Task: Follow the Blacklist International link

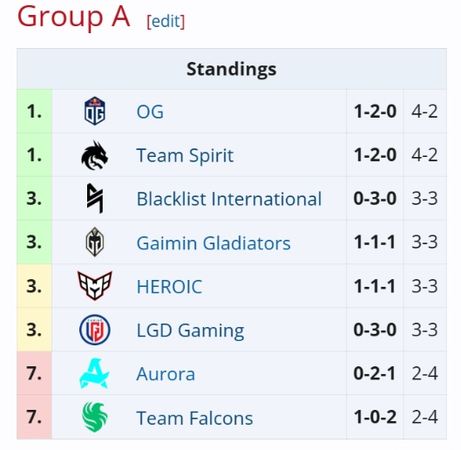Action: tap(229, 199)
